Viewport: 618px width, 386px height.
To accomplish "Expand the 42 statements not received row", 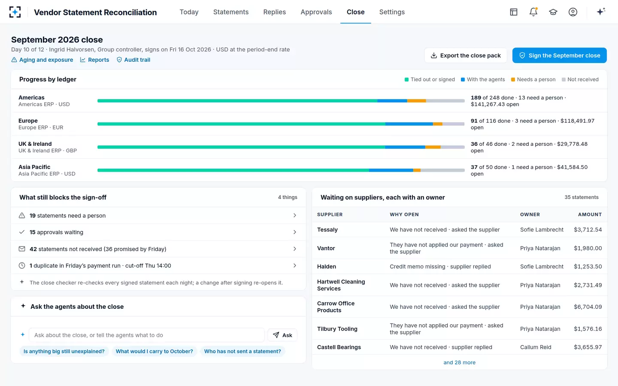I will pyautogui.click(x=158, y=249).
